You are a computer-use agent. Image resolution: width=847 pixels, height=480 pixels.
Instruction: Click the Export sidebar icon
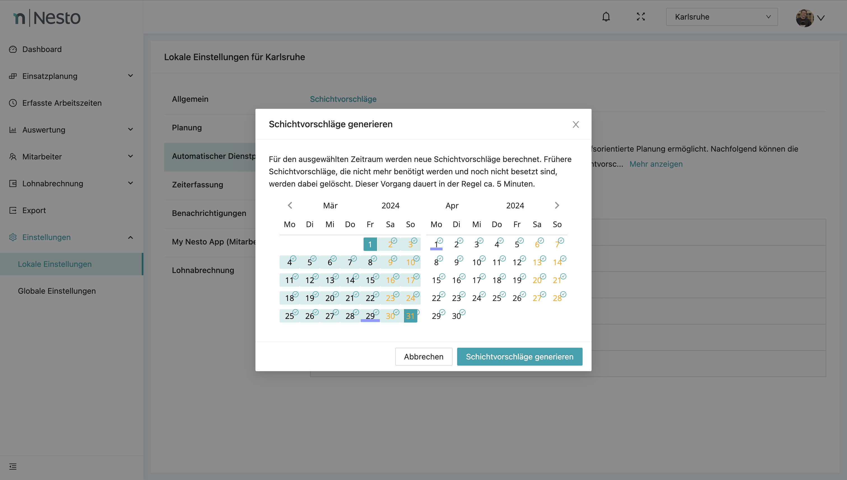pos(13,210)
